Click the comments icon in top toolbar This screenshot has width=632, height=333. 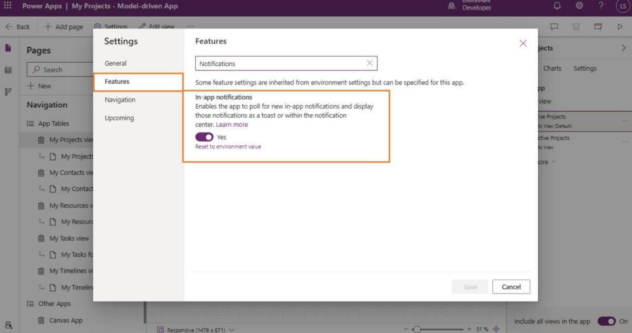[x=554, y=26]
